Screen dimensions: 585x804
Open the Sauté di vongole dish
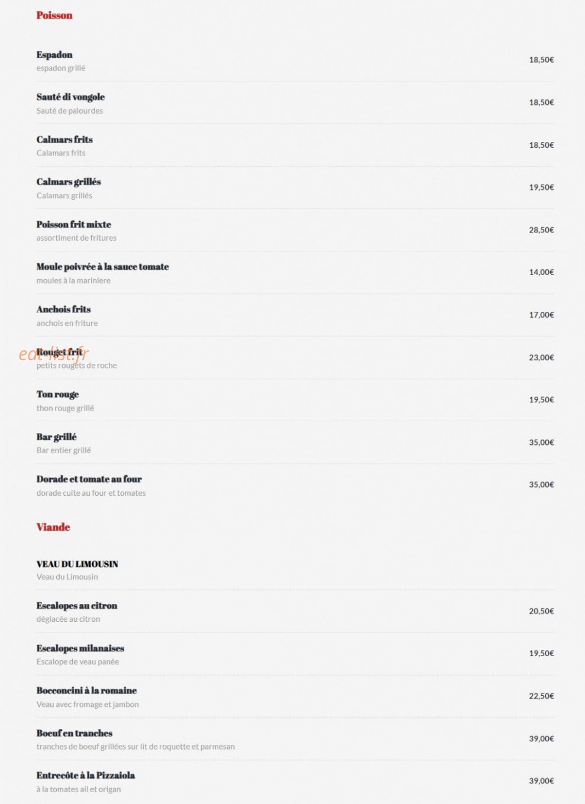coord(70,97)
